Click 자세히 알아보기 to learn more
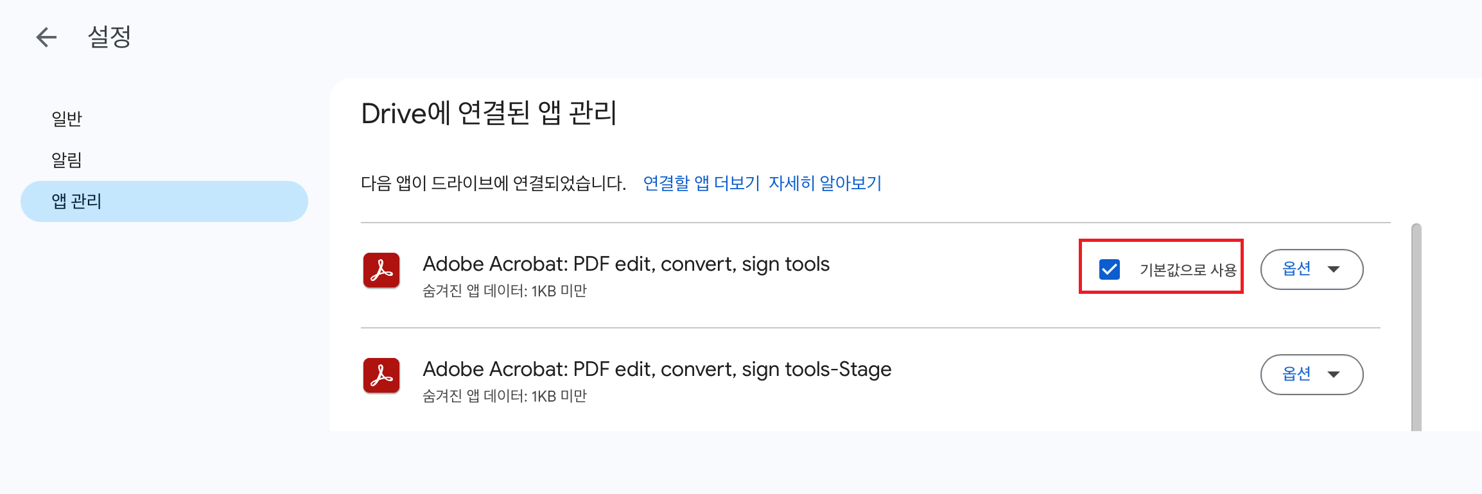Screen dimensions: 1482x494 825,183
